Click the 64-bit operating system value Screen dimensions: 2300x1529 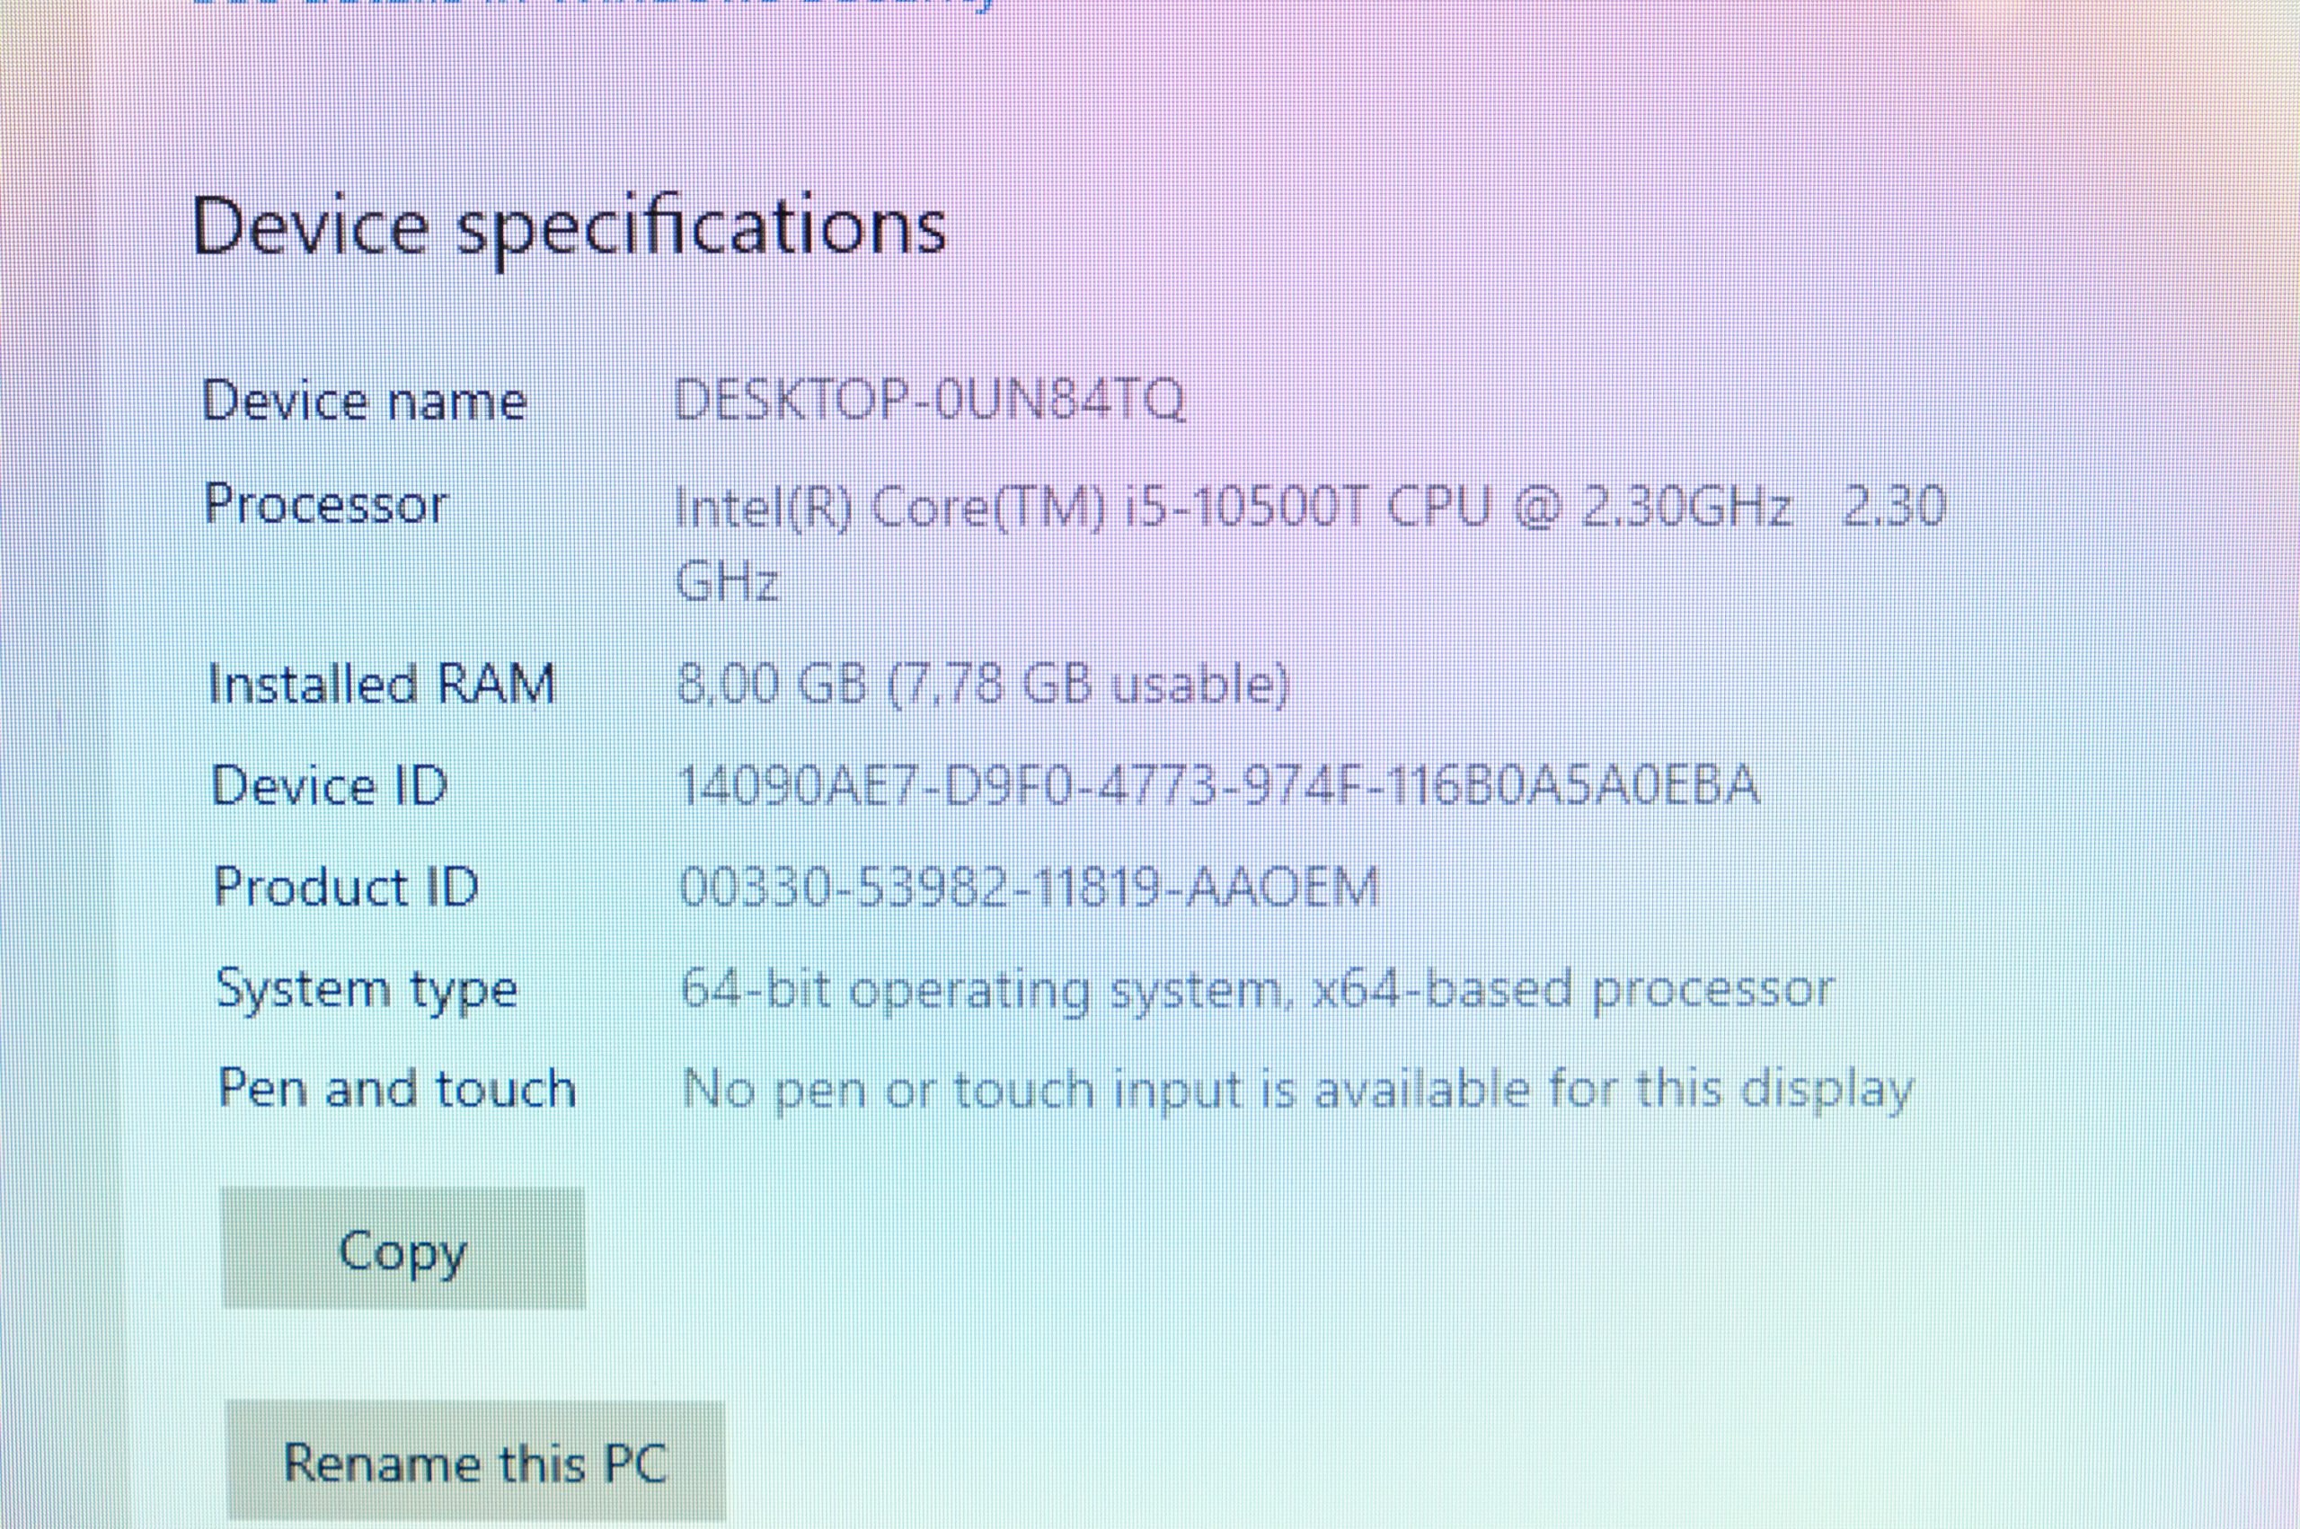[x=1257, y=991]
